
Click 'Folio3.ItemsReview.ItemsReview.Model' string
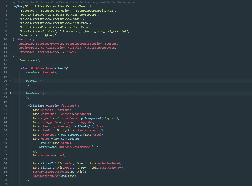[51, 19]
